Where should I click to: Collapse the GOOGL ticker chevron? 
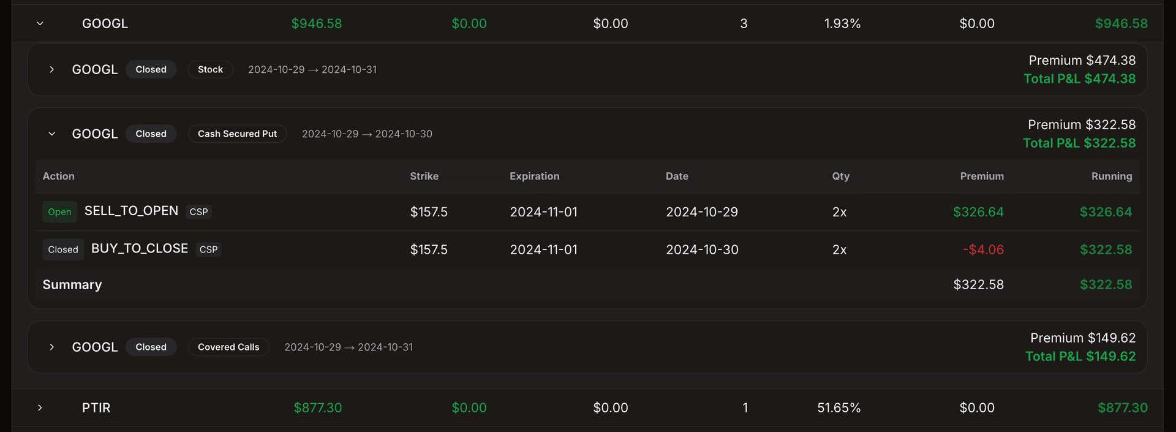40,23
